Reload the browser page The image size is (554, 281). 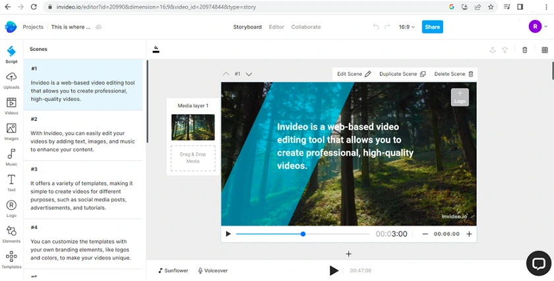tap(34, 7)
